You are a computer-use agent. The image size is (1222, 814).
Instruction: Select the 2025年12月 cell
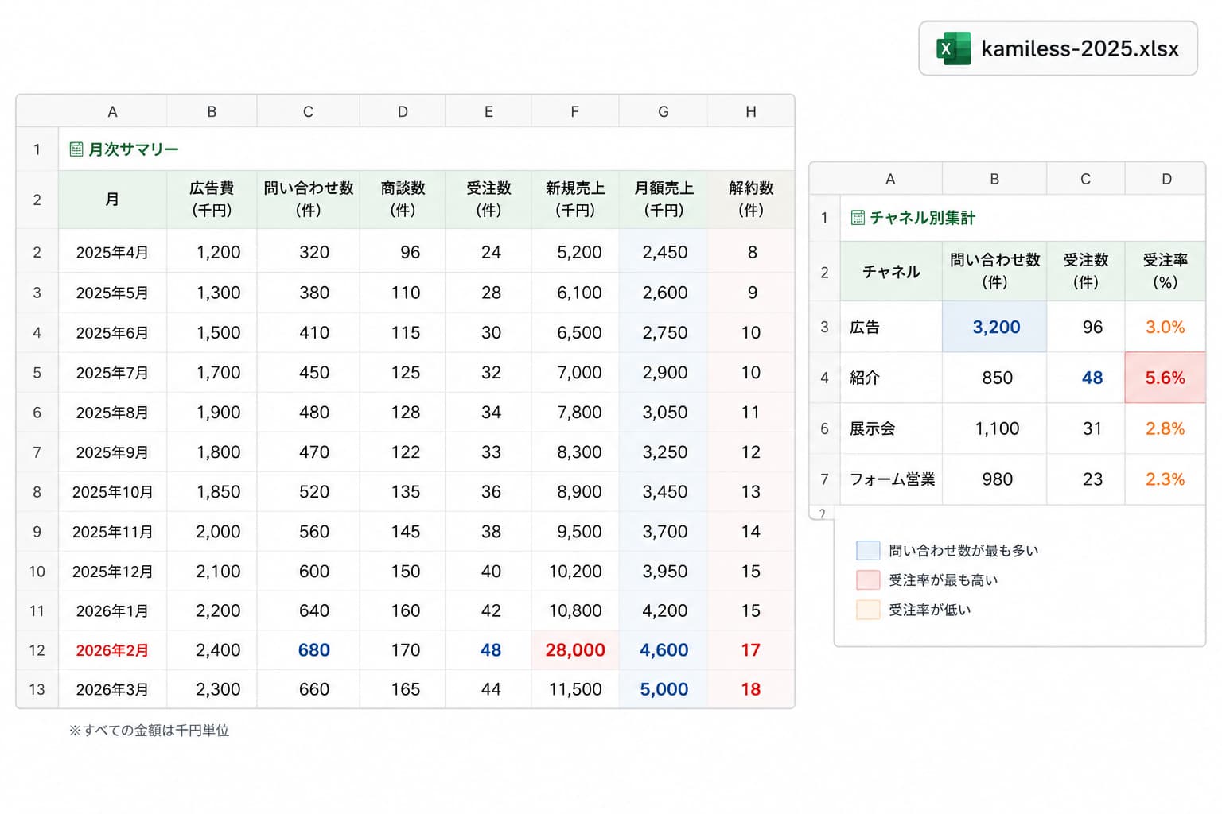tap(113, 571)
